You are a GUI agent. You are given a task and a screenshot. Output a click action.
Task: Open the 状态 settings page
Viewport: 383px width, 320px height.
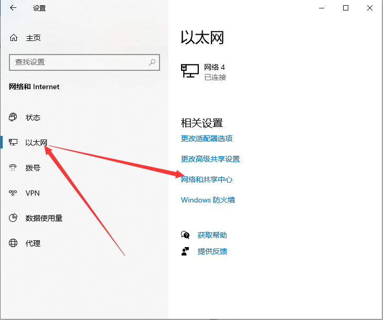click(33, 118)
